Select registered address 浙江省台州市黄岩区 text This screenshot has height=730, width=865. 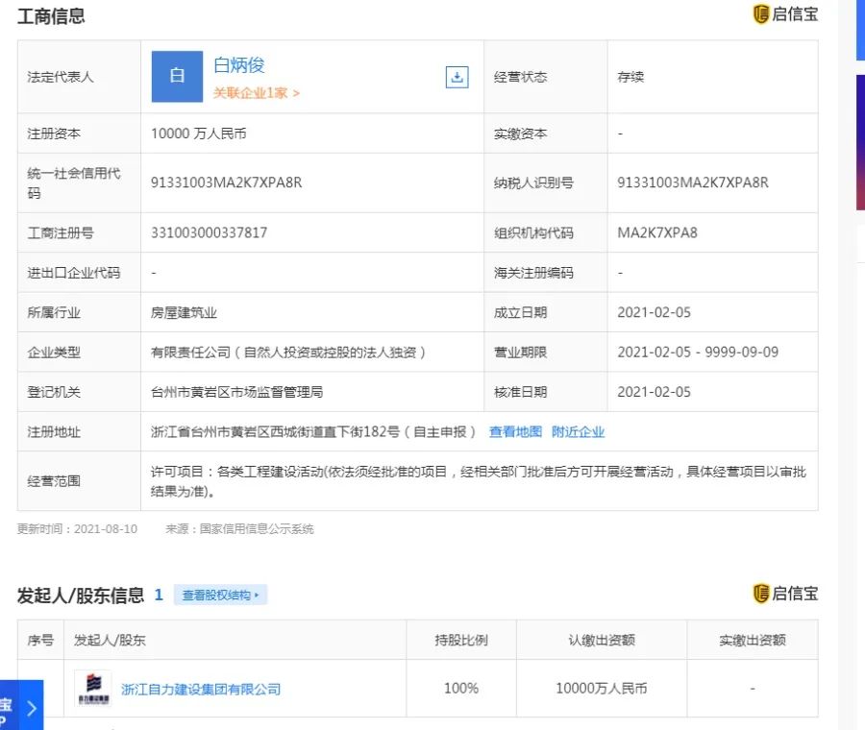point(312,431)
